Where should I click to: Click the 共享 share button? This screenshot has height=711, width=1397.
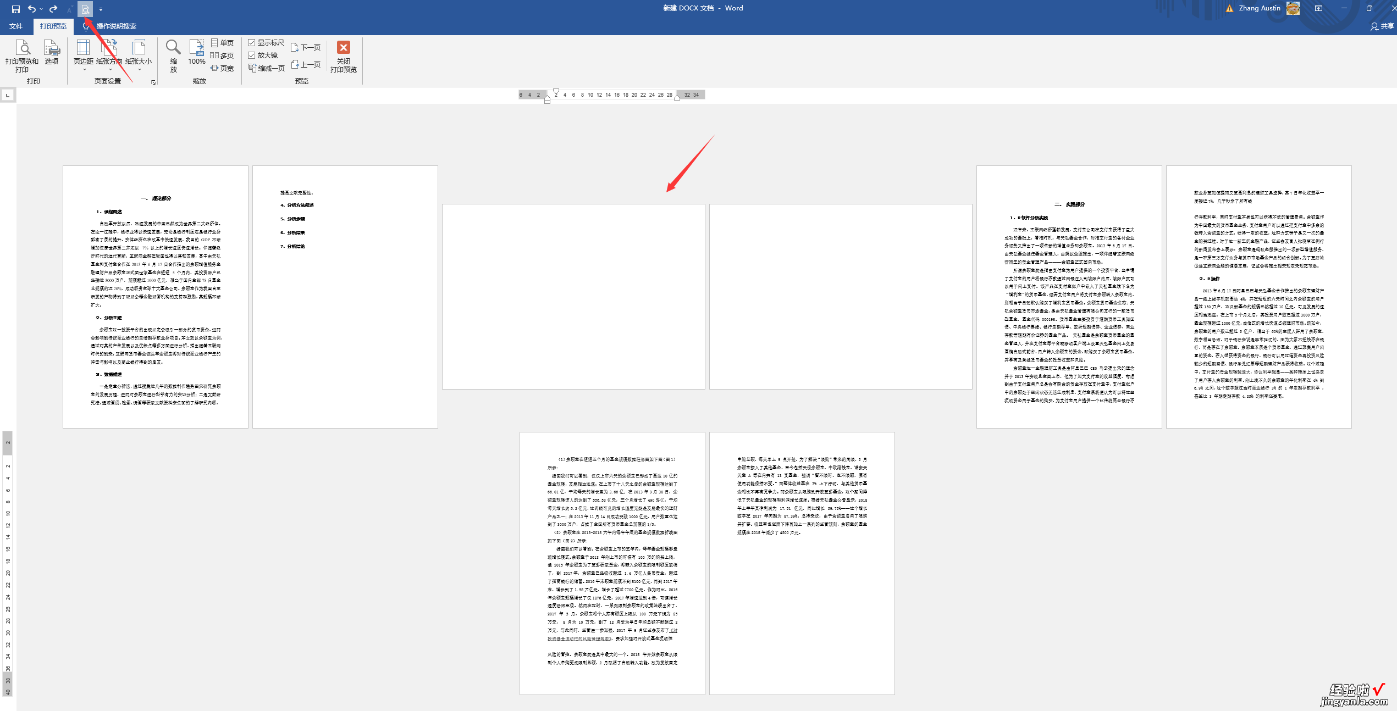(1382, 26)
